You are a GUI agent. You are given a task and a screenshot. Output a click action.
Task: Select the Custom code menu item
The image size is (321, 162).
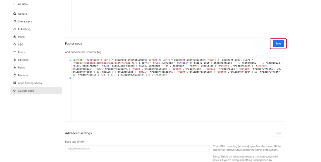tap(26, 91)
